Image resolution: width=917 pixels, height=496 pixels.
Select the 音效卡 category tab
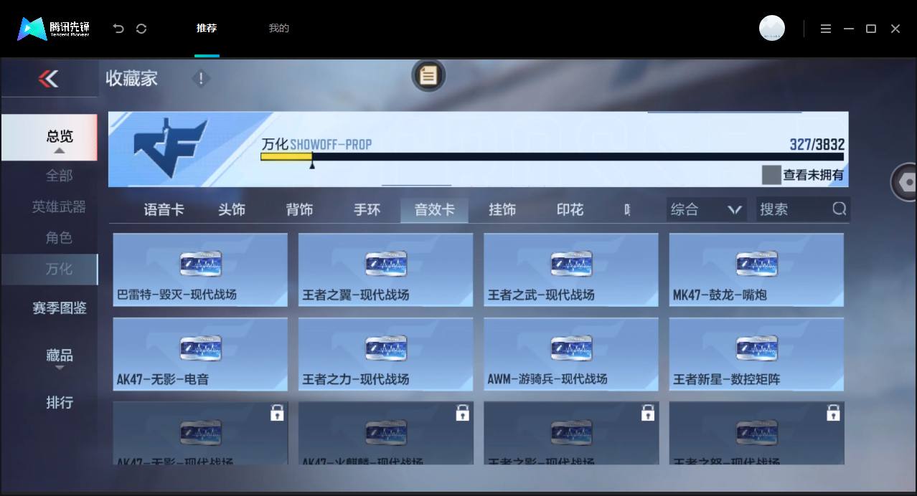[434, 209]
